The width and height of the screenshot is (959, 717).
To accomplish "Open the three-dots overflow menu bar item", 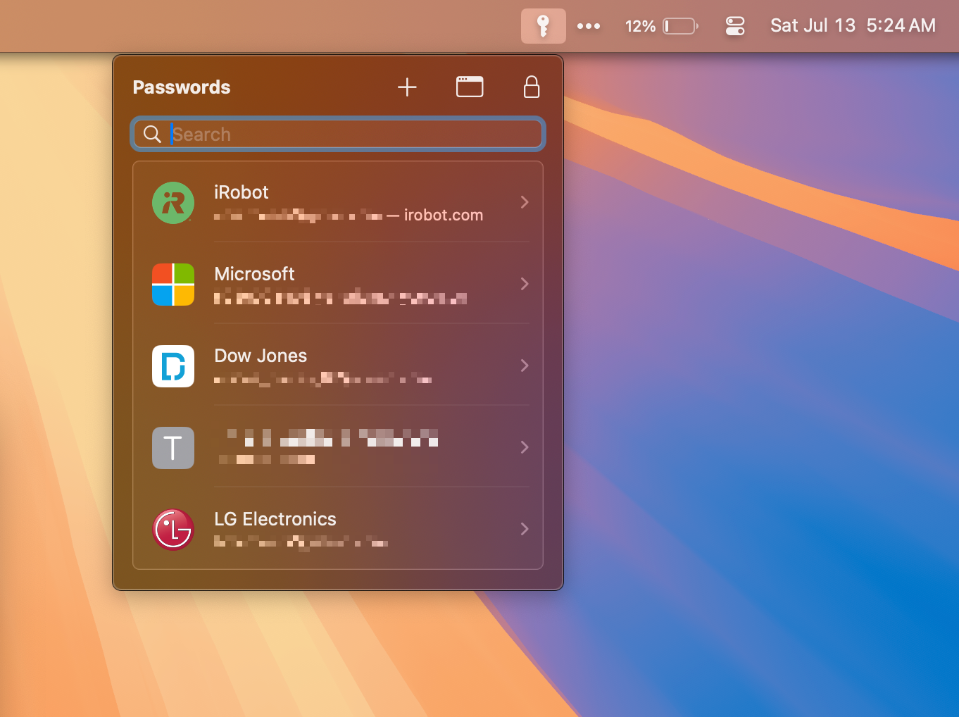I will tap(589, 26).
